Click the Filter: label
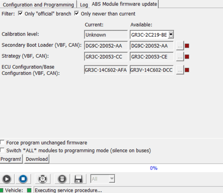The height and width of the screenshot is (193, 223). [x=8, y=14]
